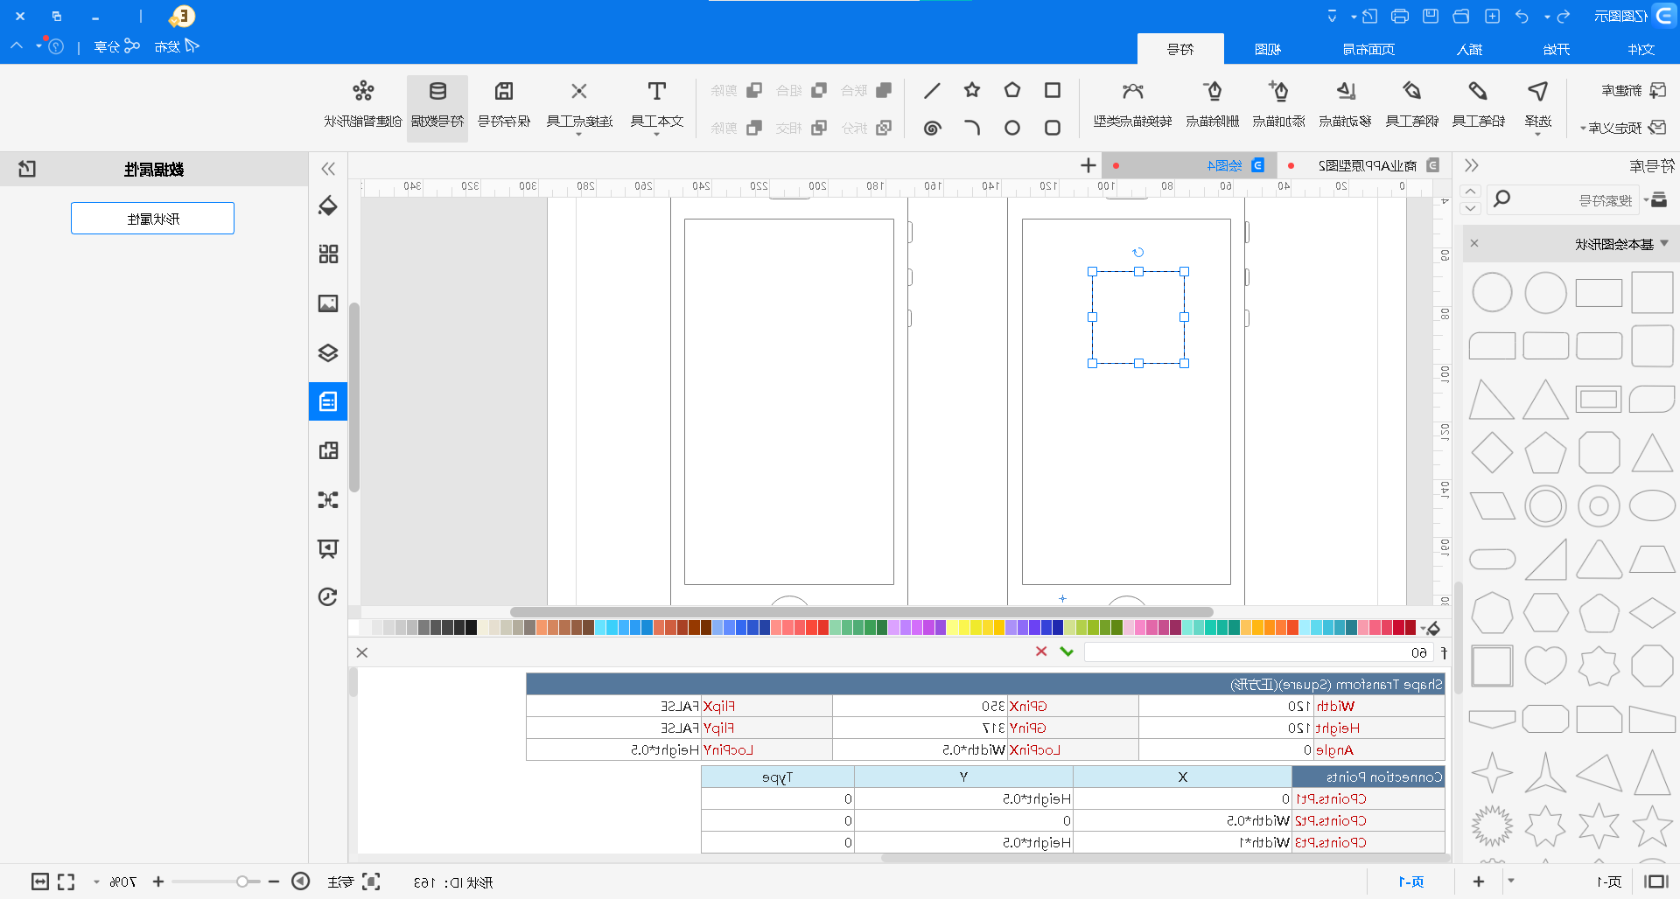Click the formula input field showing 90
The height and width of the screenshot is (899, 1680).
[x=1257, y=652]
